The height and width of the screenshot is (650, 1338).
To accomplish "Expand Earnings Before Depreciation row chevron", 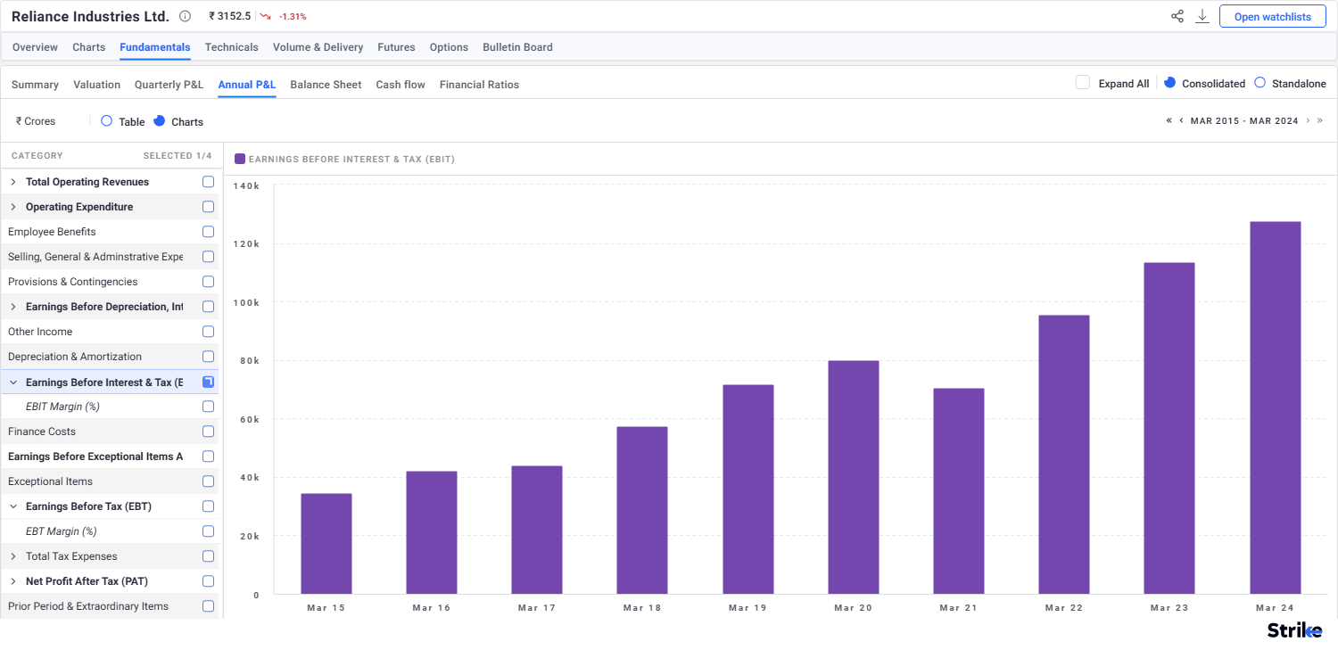I will click(x=13, y=307).
